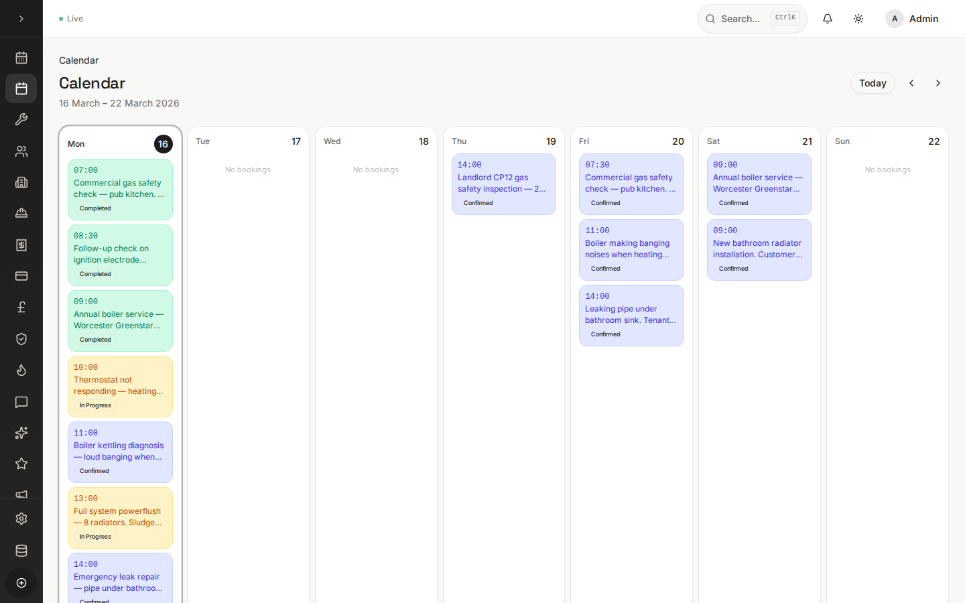The image size is (965, 603).
Task: Open the Admin account menu
Action: pos(912,18)
